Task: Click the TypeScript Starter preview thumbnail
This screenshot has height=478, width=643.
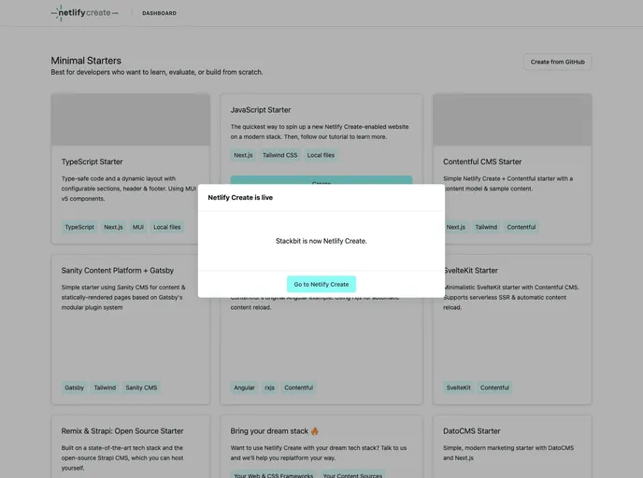Action: [130, 119]
